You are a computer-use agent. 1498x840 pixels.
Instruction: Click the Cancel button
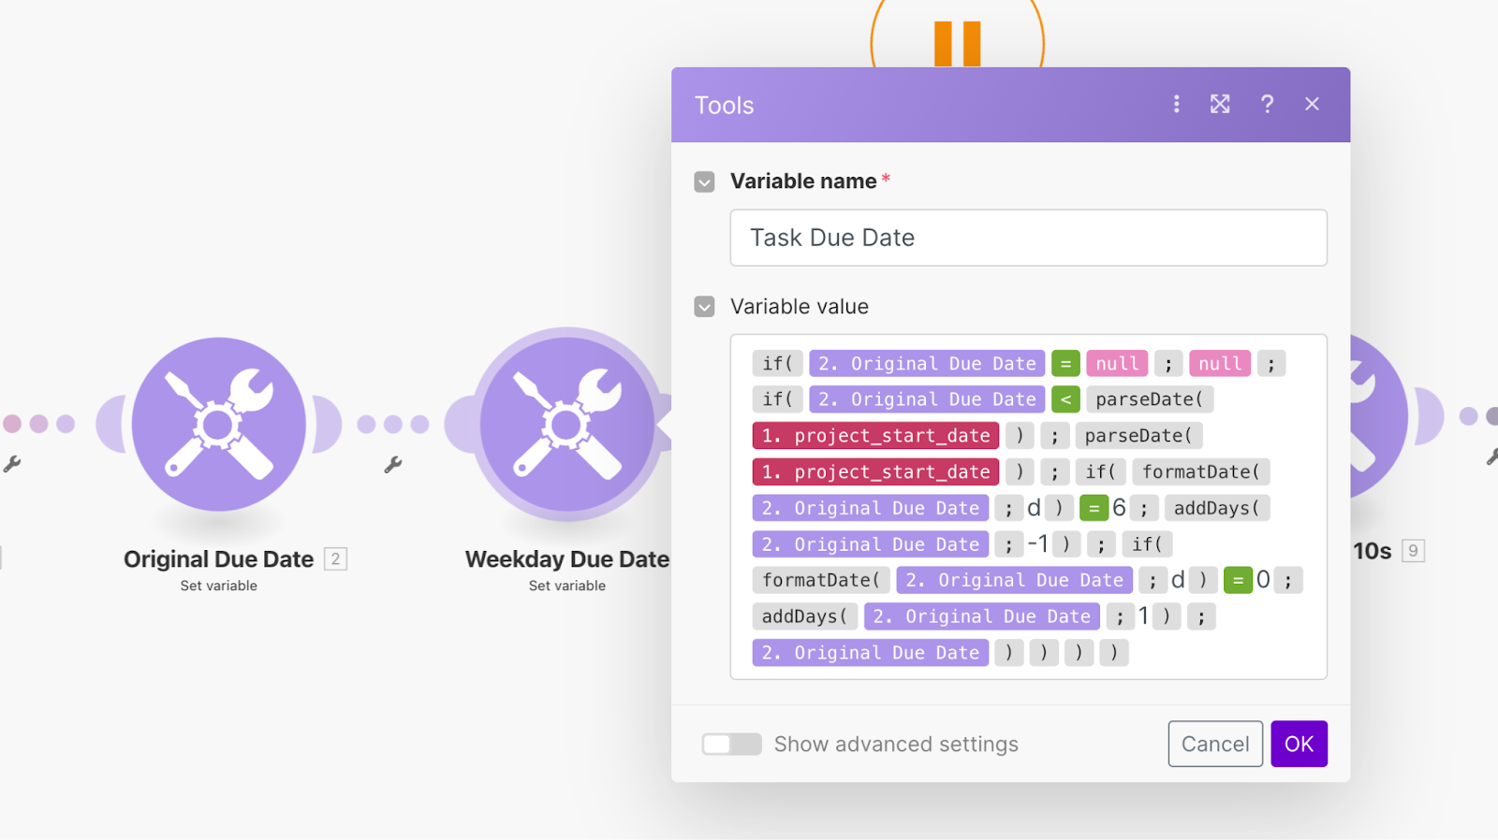pyautogui.click(x=1215, y=744)
